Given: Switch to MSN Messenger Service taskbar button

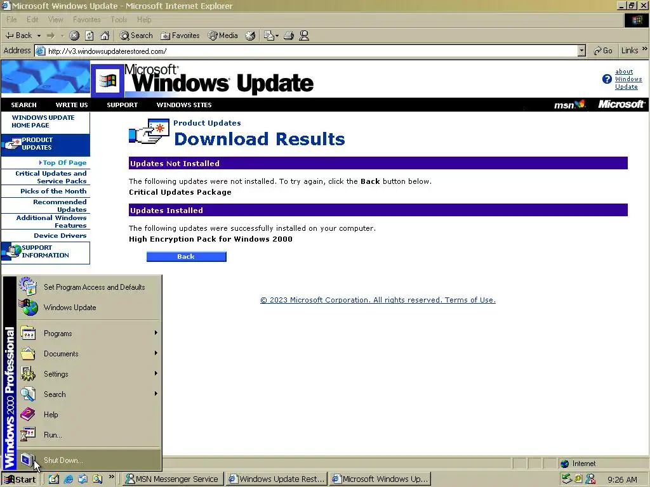Looking at the screenshot, I should (173, 479).
